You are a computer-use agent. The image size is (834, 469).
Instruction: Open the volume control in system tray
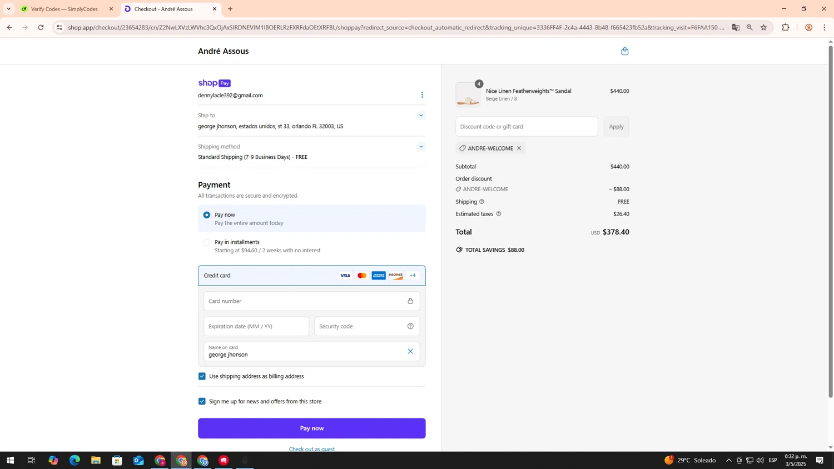coord(760,460)
